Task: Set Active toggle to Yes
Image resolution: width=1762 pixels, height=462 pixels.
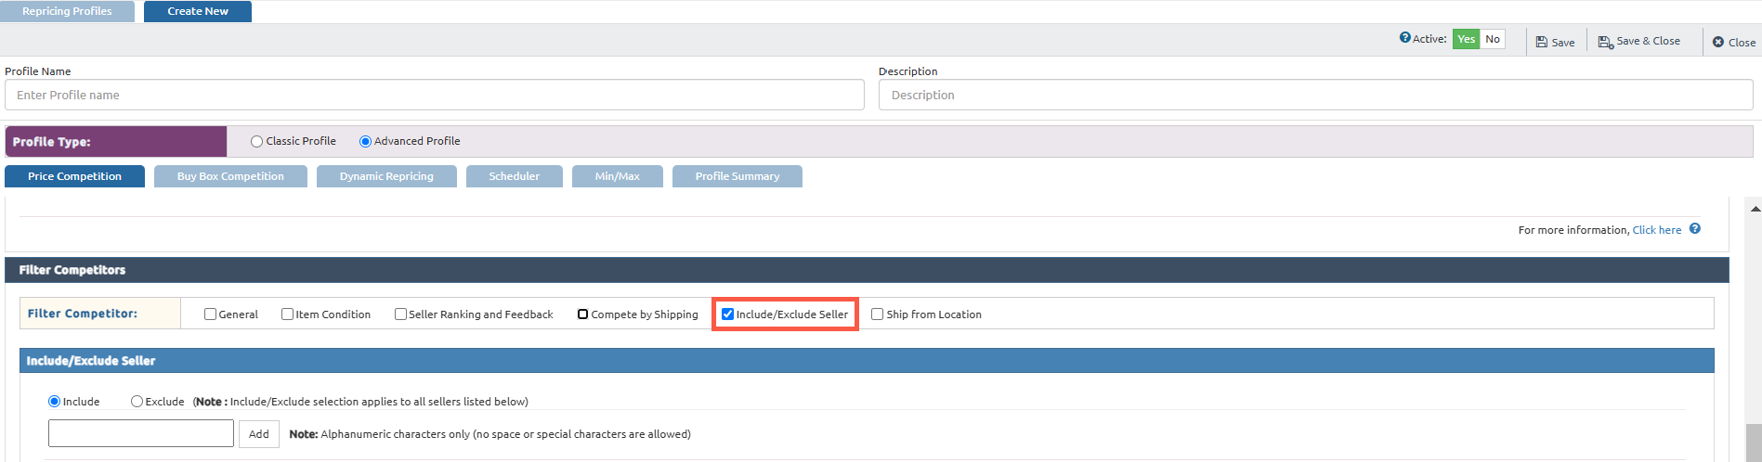Action: click(x=1466, y=39)
